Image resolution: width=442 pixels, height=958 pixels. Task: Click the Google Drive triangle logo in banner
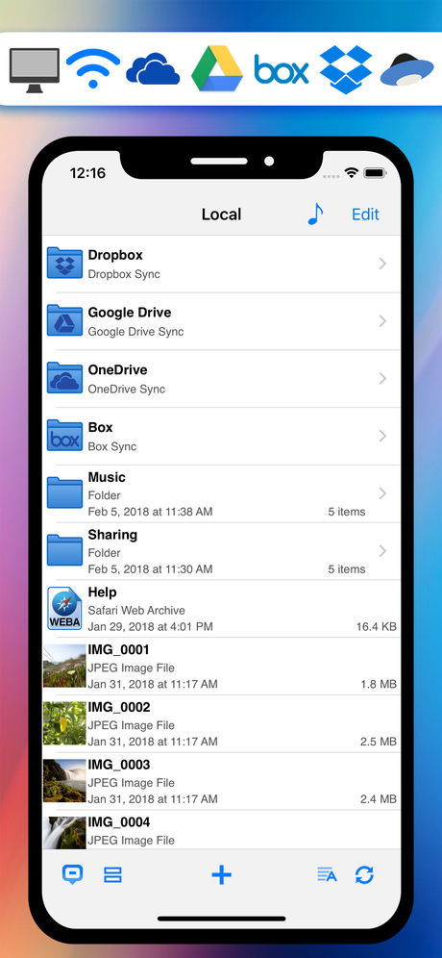click(217, 68)
